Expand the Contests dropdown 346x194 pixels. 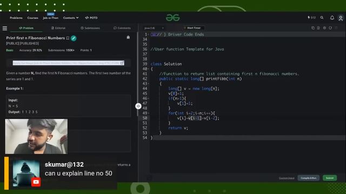tap(71, 18)
